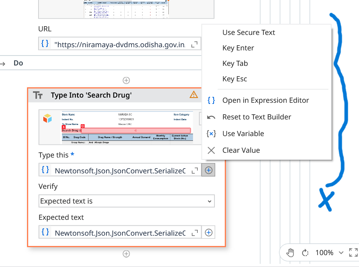
Task: Choose 'Reset to Text Builder' option
Action: (x=257, y=117)
